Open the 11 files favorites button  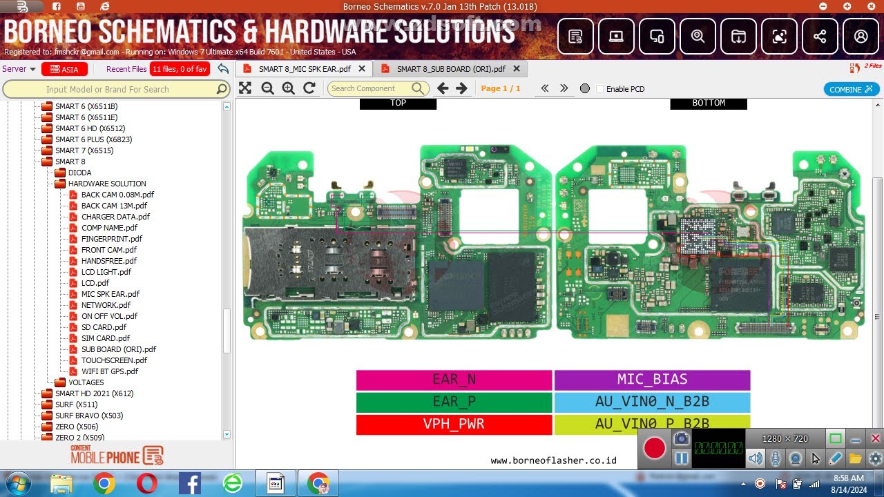coord(180,69)
